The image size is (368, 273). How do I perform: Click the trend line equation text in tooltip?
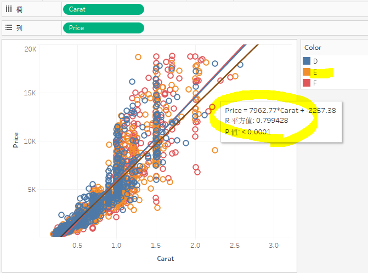click(x=280, y=111)
